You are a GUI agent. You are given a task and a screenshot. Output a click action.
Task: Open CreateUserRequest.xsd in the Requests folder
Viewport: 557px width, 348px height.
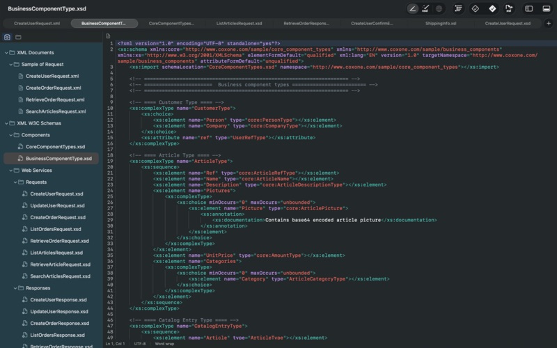coord(56,194)
